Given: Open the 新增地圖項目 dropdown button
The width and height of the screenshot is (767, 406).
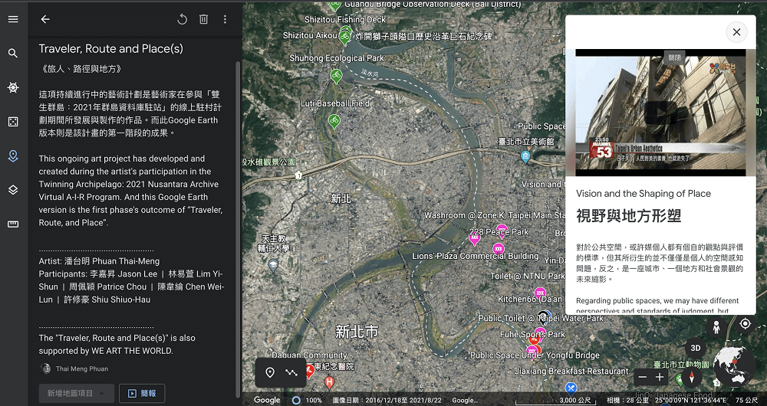Looking at the screenshot, I should click(76, 393).
